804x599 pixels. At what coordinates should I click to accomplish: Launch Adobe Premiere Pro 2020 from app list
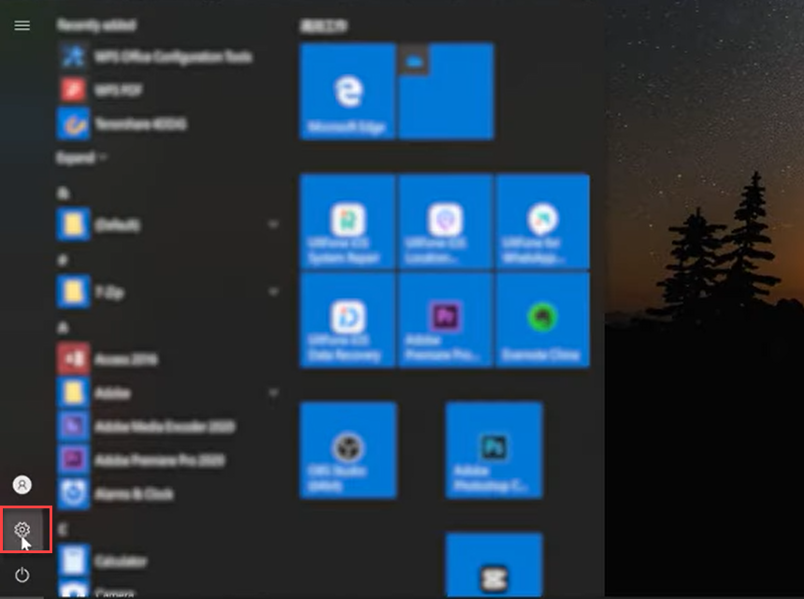(x=141, y=460)
